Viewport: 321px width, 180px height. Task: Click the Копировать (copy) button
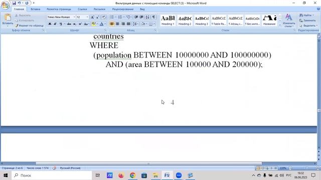click(x=25, y=20)
